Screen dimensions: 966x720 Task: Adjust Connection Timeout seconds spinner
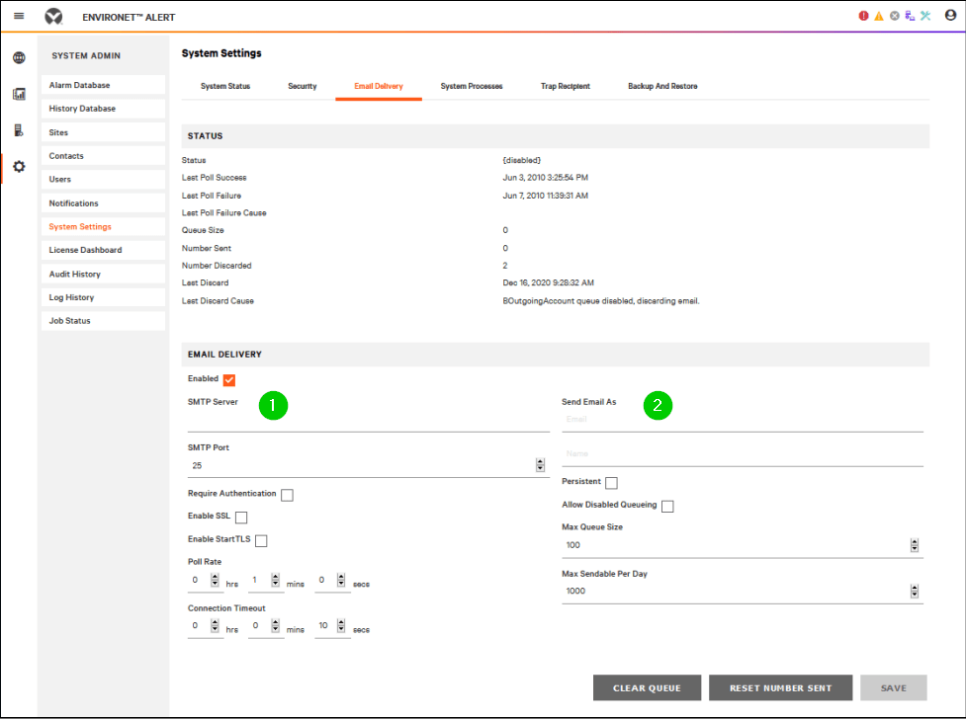[x=341, y=626]
